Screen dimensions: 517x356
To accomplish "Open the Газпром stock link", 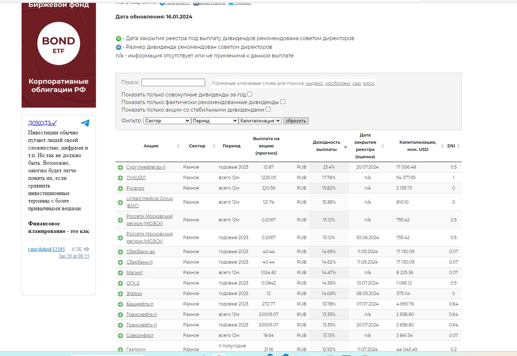I will pos(136,350).
